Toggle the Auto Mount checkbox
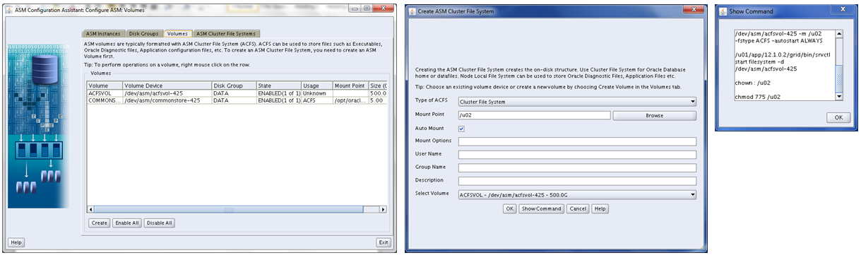 461,129
